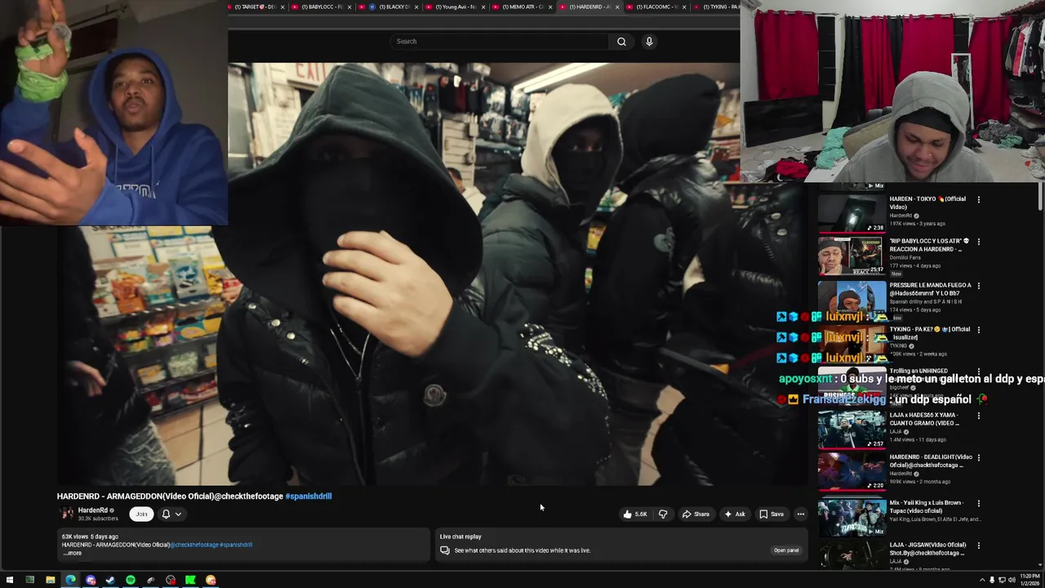Open LAJA - JIGSAW video title

coord(927,549)
